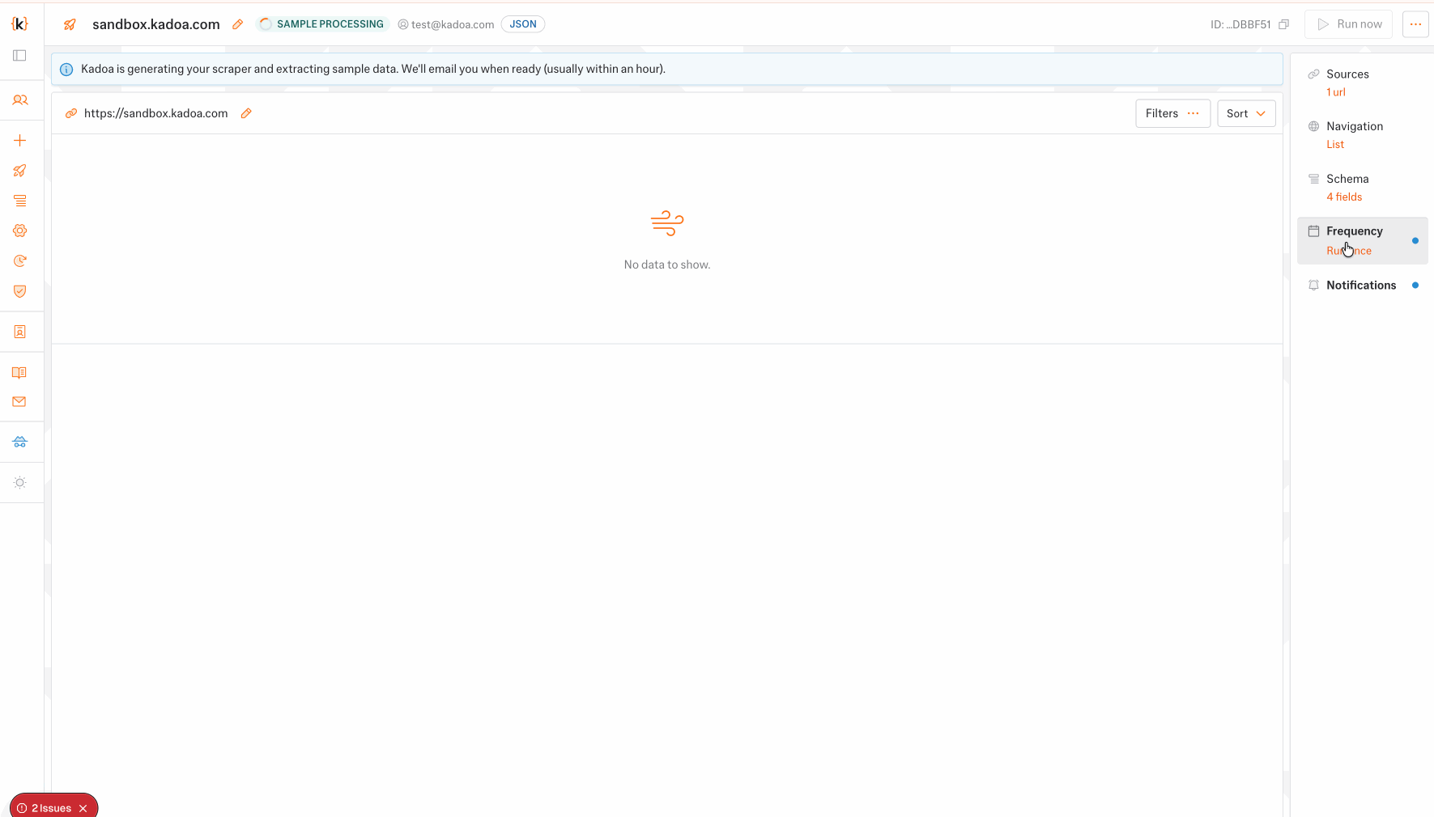Open the rocket icon in left sidebar
The image size is (1434, 817).
pos(20,171)
